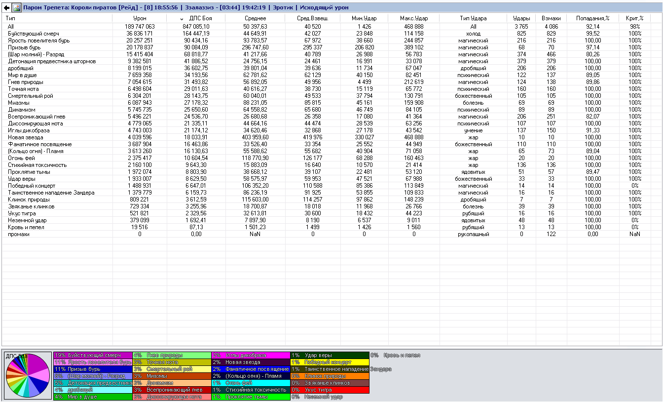Screen dimensions: 663x402
Task: Click the red Укус тигра legend entry
Action: 330,390
